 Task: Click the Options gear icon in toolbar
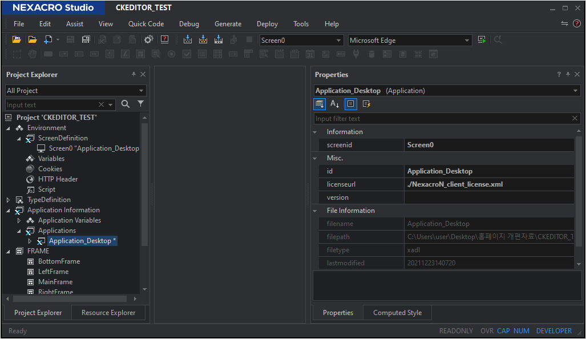[148, 40]
